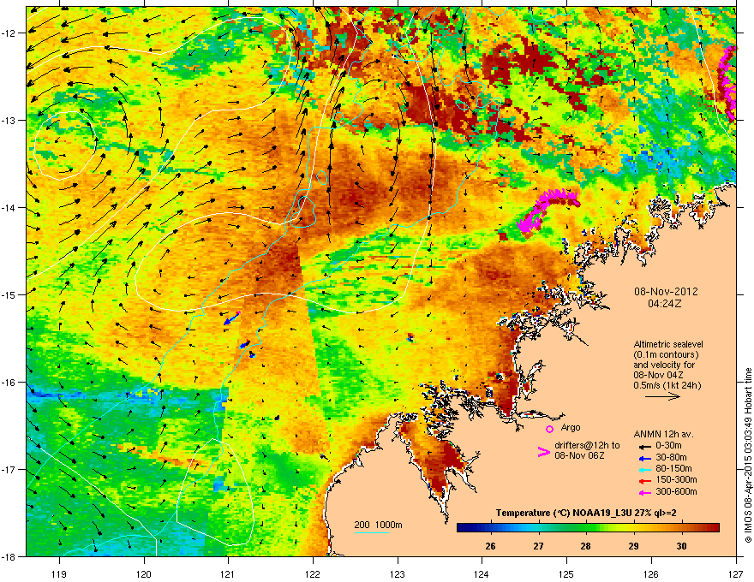Image resolution: width=754 pixels, height=582 pixels.
Task: Click the magenta drifters arrowhead legend symbol
Action: click(x=543, y=452)
